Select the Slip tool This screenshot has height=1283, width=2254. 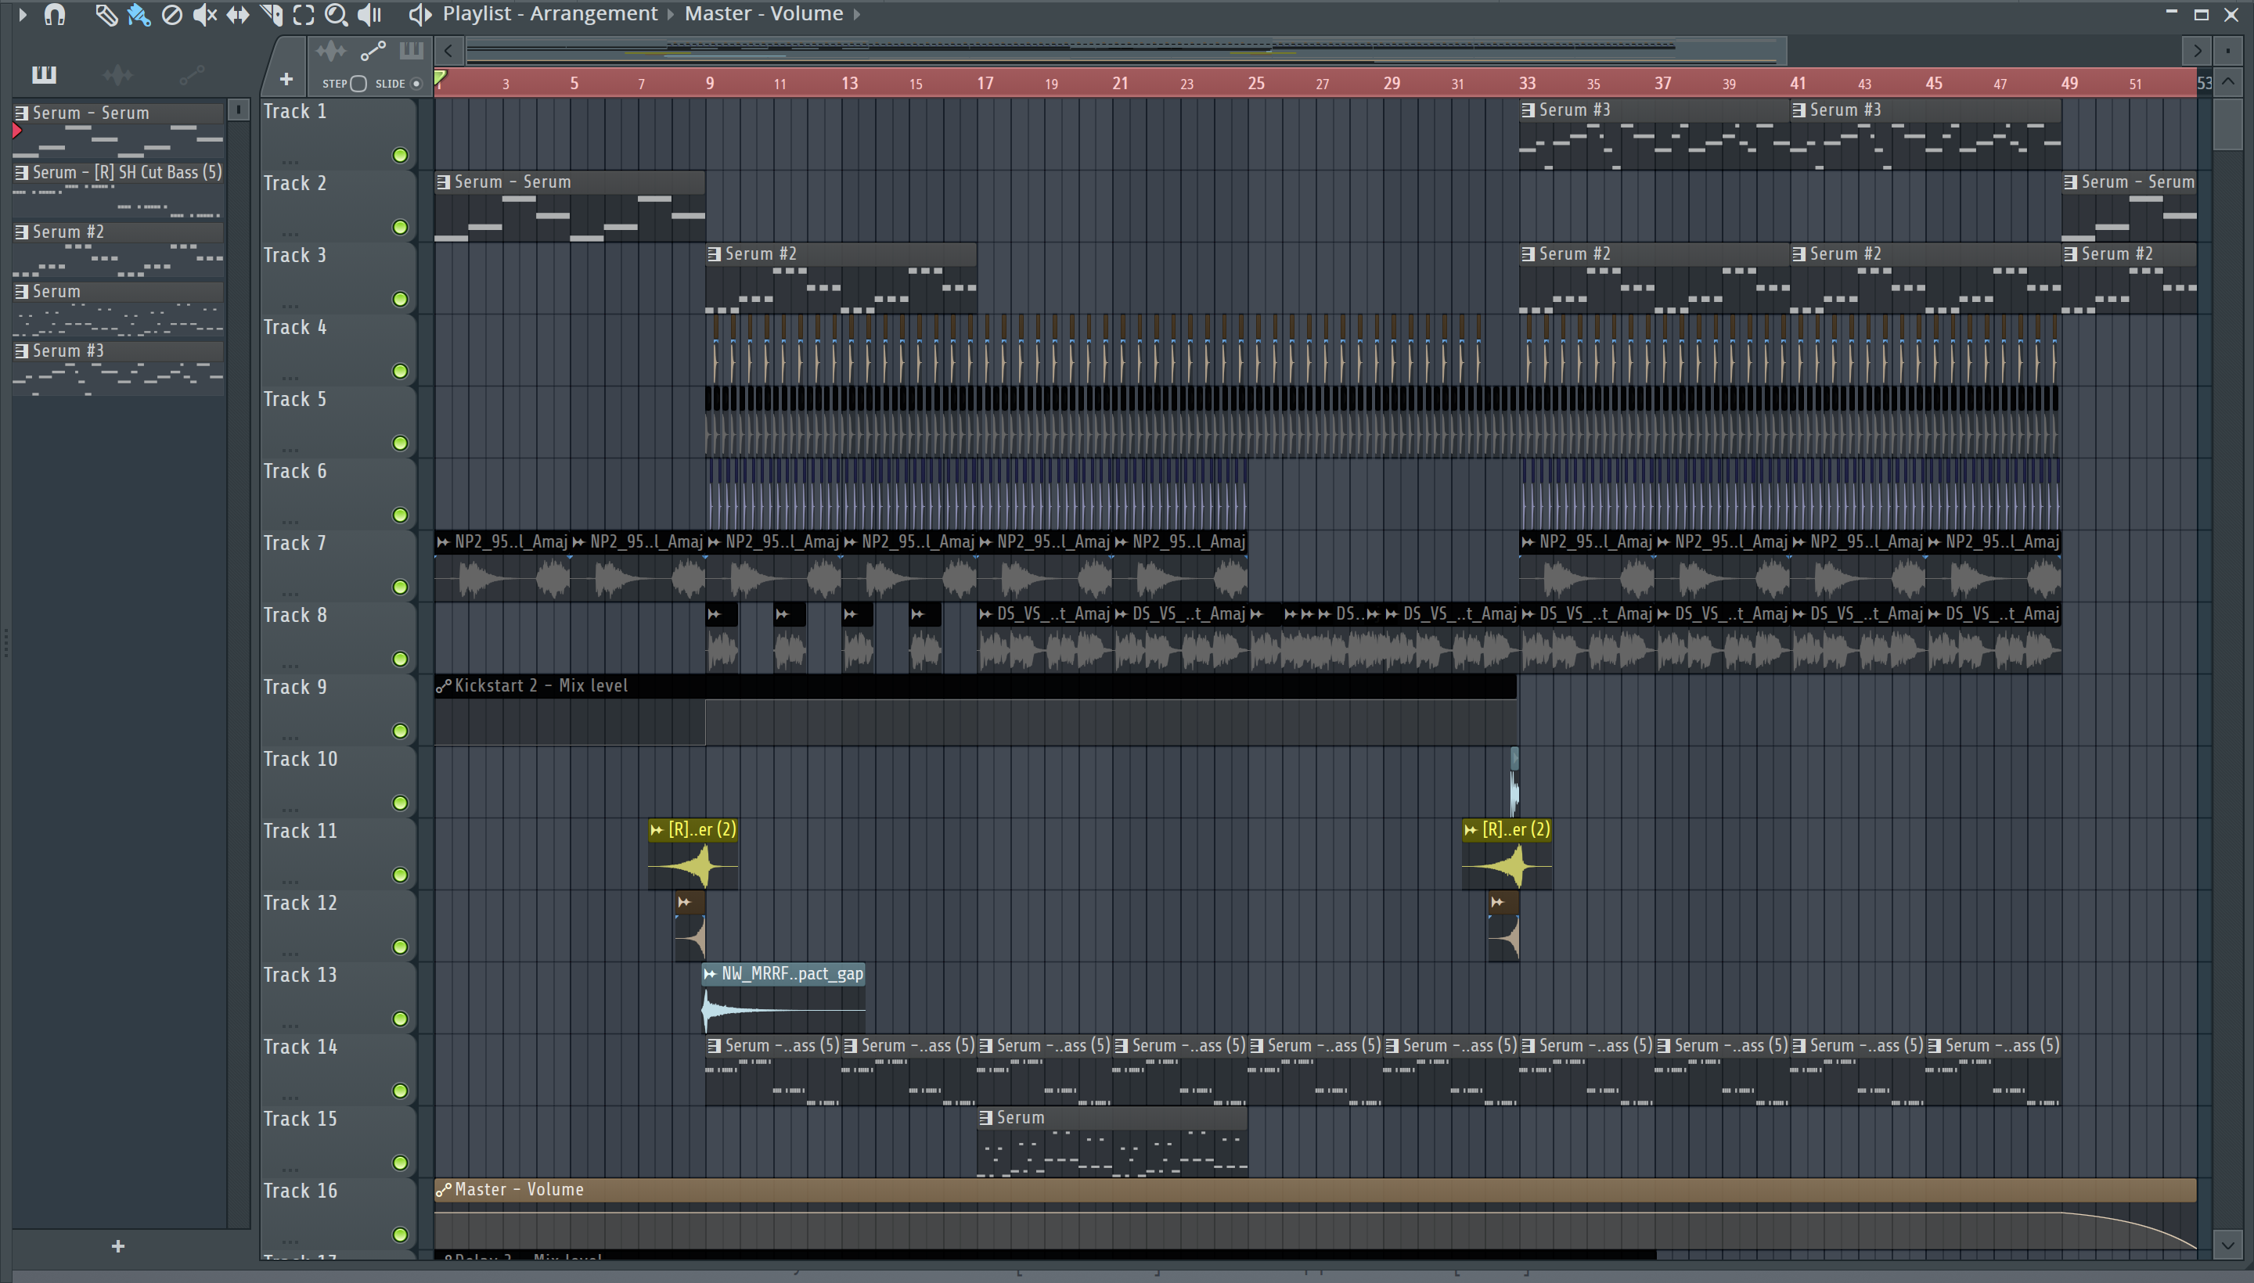237,14
